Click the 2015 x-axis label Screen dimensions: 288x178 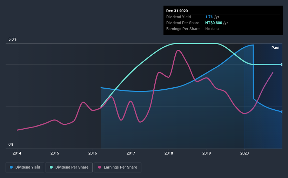[55, 153]
